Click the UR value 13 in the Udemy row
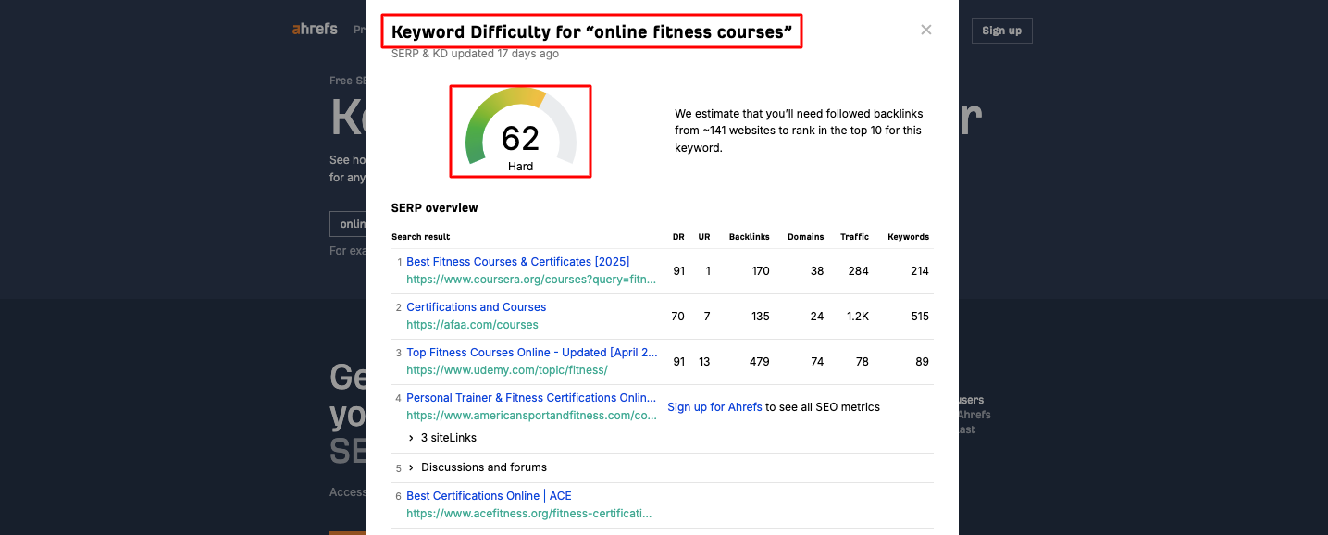This screenshot has width=1328, height=535. [x=704, y=362]
